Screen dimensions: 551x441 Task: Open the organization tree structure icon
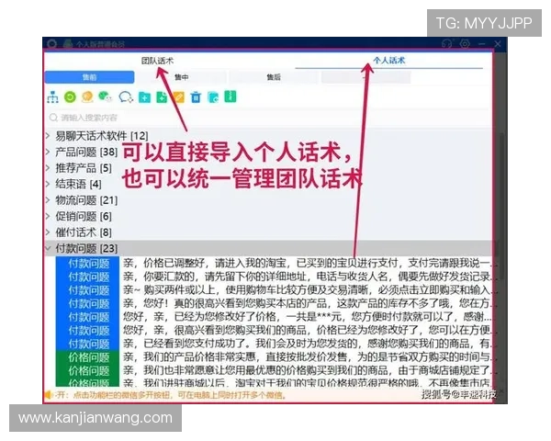pos(52,97)
